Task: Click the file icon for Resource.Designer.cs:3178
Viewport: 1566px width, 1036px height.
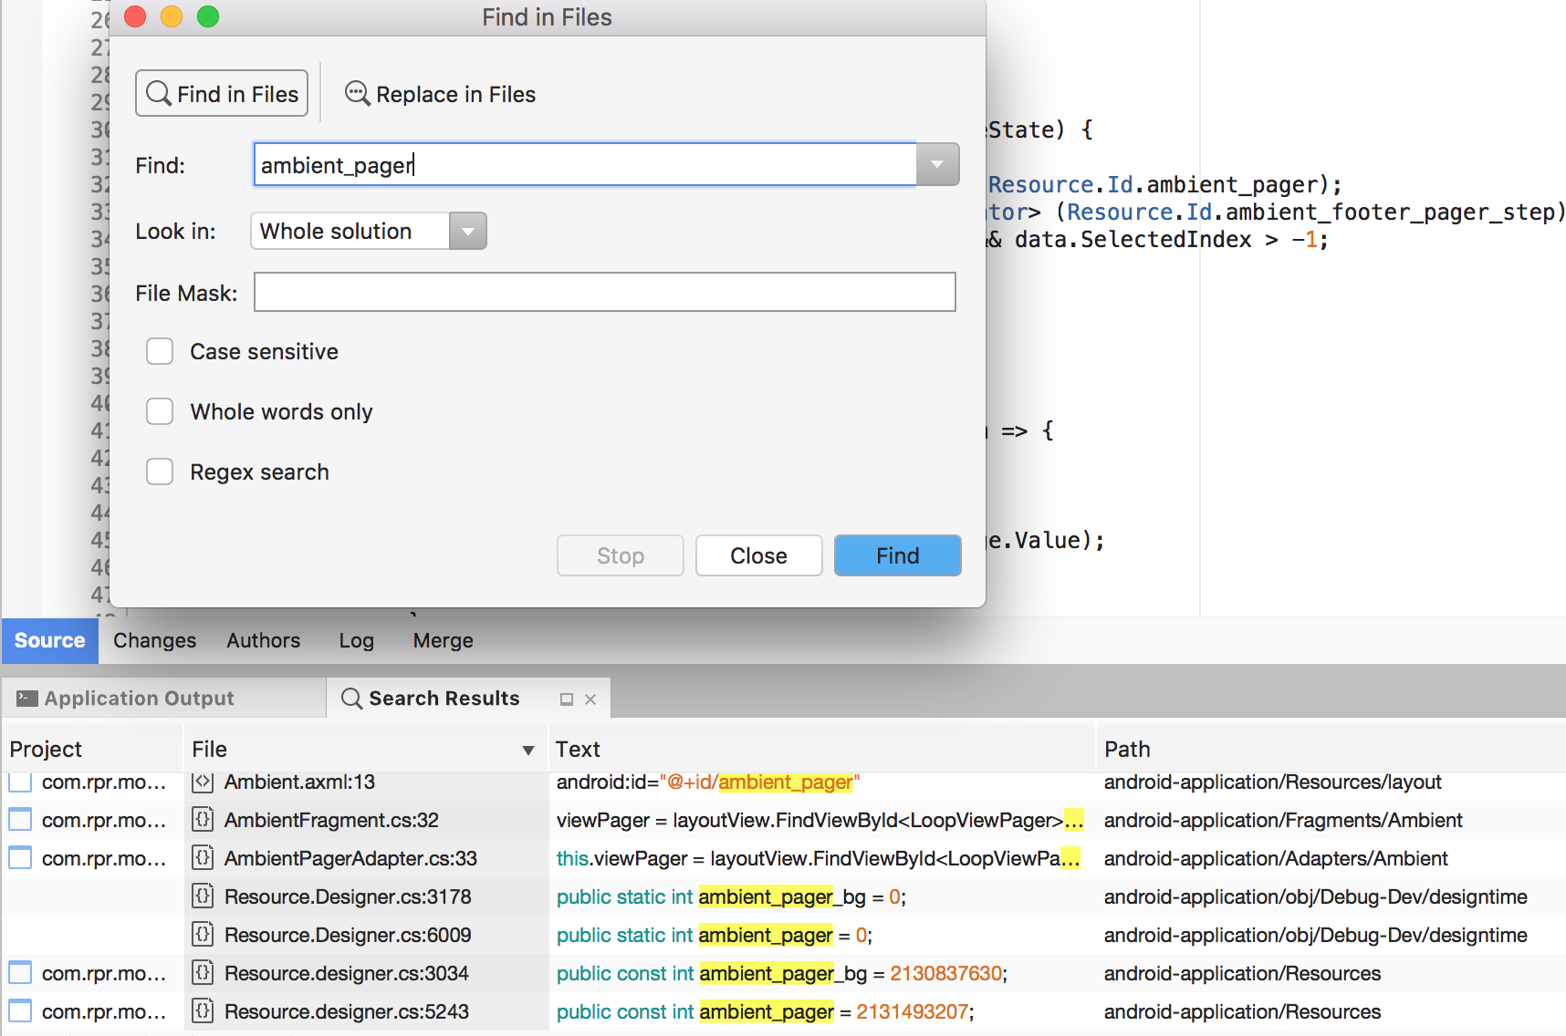Action: 202,896
